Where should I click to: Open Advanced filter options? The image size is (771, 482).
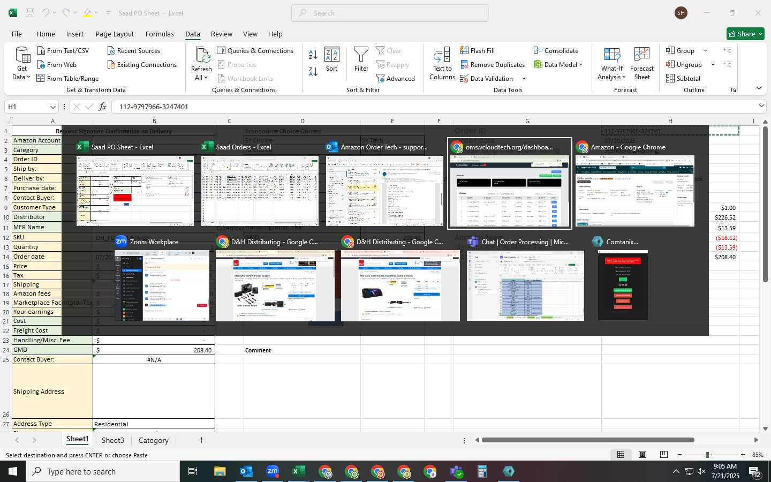click(395, 78)
